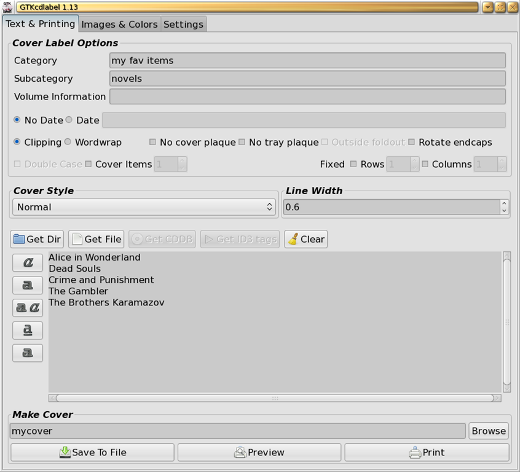Enable No cover plaque checkbox
520x472 pixels.
click(152, 142)
